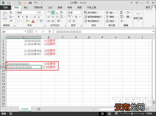Increase decimal places

point(70,21)
